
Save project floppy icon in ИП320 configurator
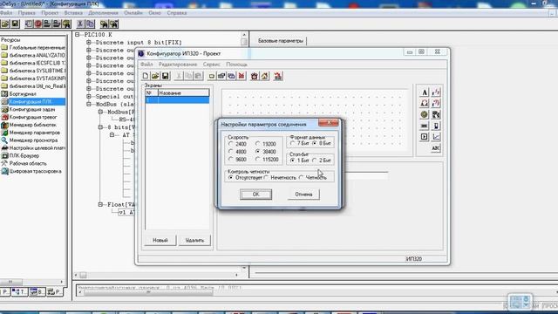pyautogui.click(x=165, y=76)
